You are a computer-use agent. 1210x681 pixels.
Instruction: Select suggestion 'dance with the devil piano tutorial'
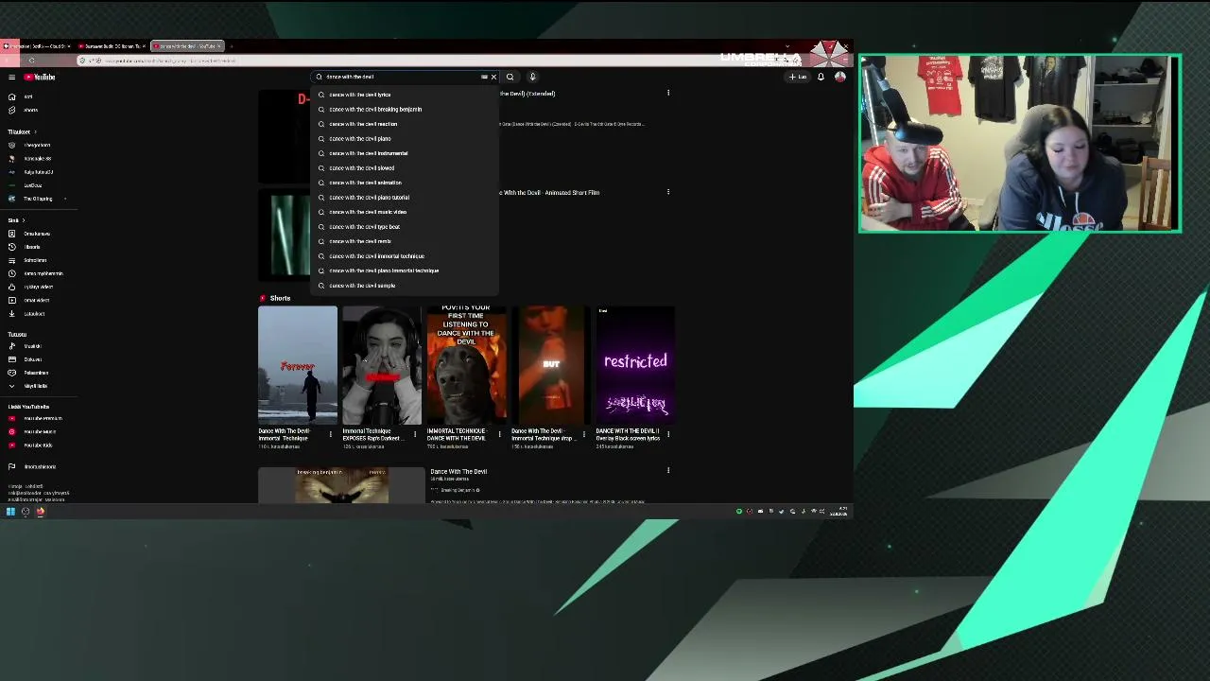pos(405,197)
